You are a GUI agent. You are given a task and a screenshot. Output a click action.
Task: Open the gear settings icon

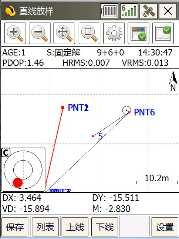coord(114,33)
